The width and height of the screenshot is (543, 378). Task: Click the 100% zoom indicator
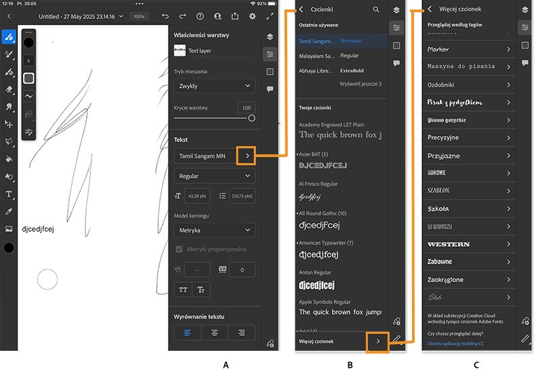[x=139, y=16]
